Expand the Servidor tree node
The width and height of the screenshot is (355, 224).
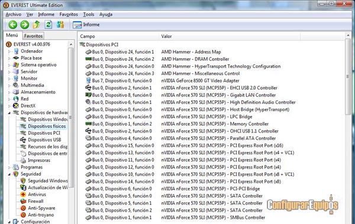pyautogui.click(x=9, y=72)
